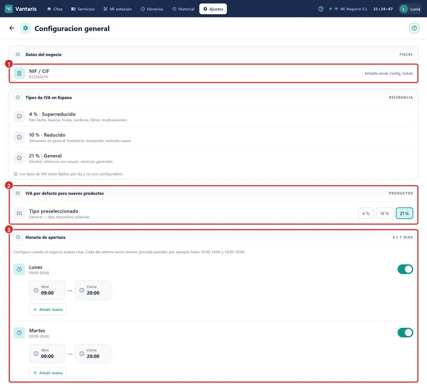Click the NIF / CIF receipt icon
Screen dimensions: 427x384
[x=19, y=73]
